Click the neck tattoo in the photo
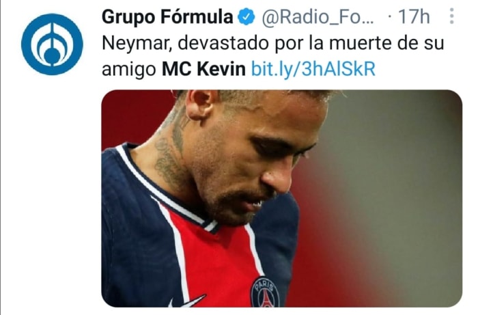Viewport: 478px width, 315px height. point(171,152)
